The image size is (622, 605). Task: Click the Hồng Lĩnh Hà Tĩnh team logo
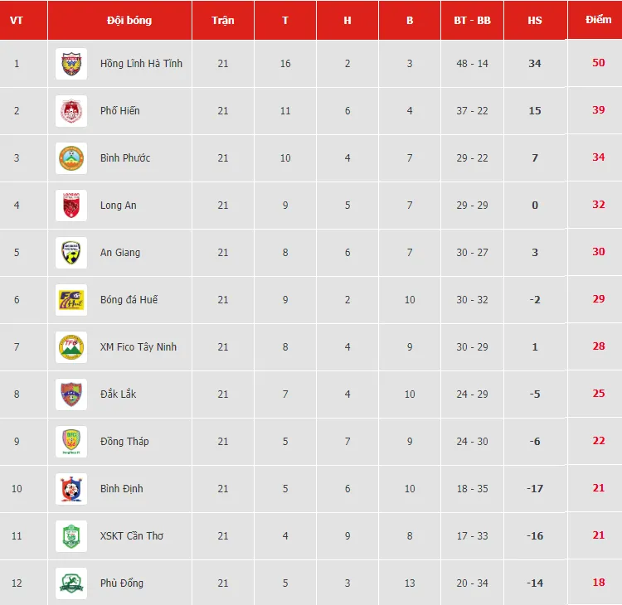70,64
